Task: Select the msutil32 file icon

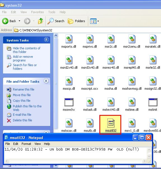Action: click(111, 123)
